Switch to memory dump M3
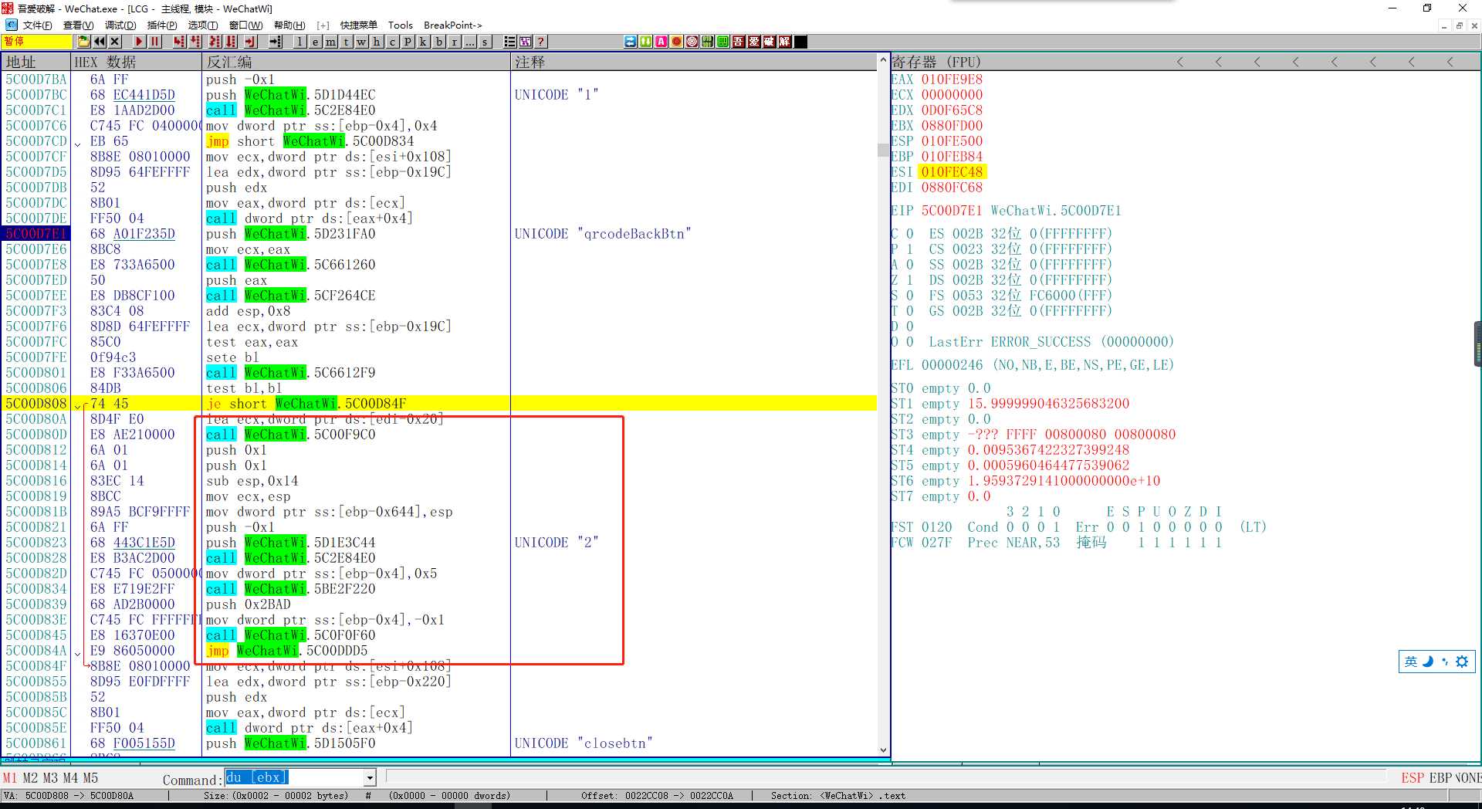This screenshot has height=809, width=1482. click(x=50, y=778)
